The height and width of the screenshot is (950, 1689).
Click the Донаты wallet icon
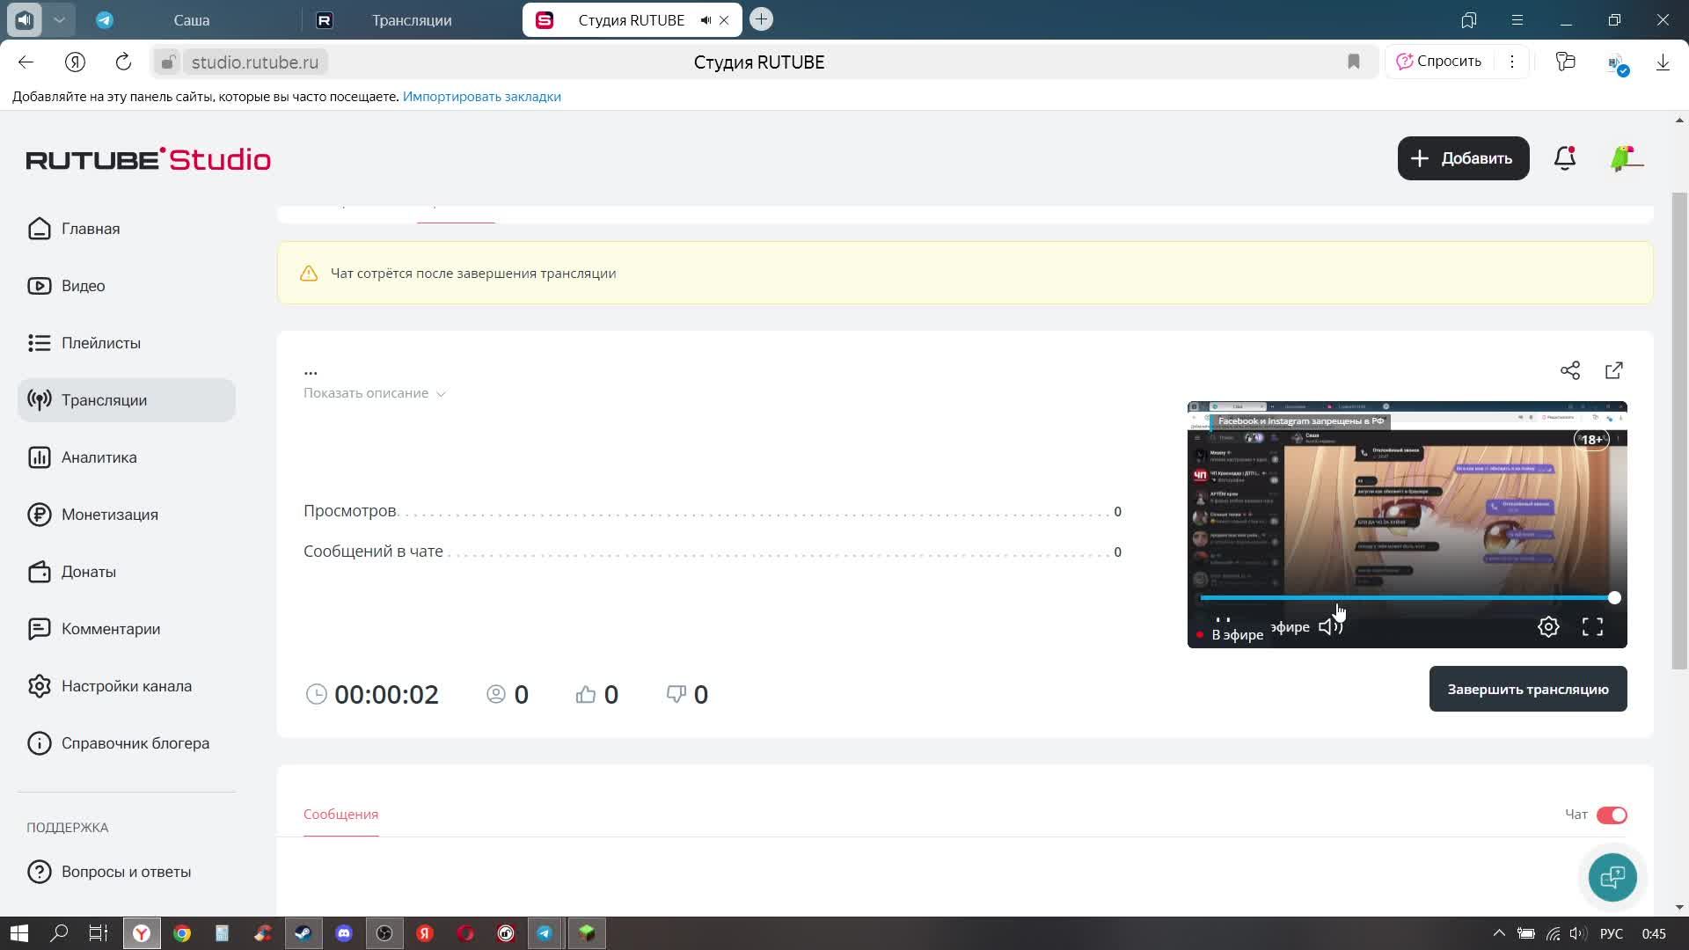[x=40, y=572]
